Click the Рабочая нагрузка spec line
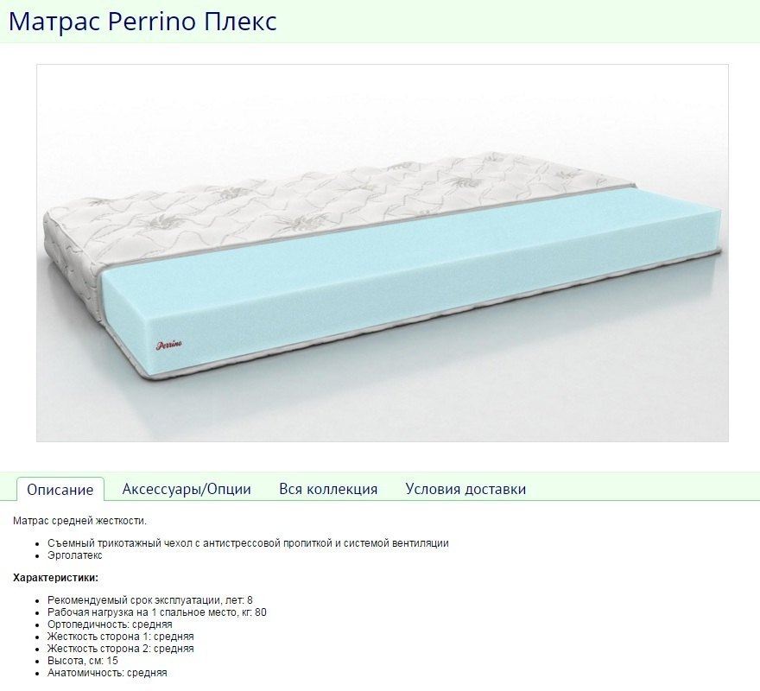760x691 pixels. pyautogui.click(x=157, y=612)
